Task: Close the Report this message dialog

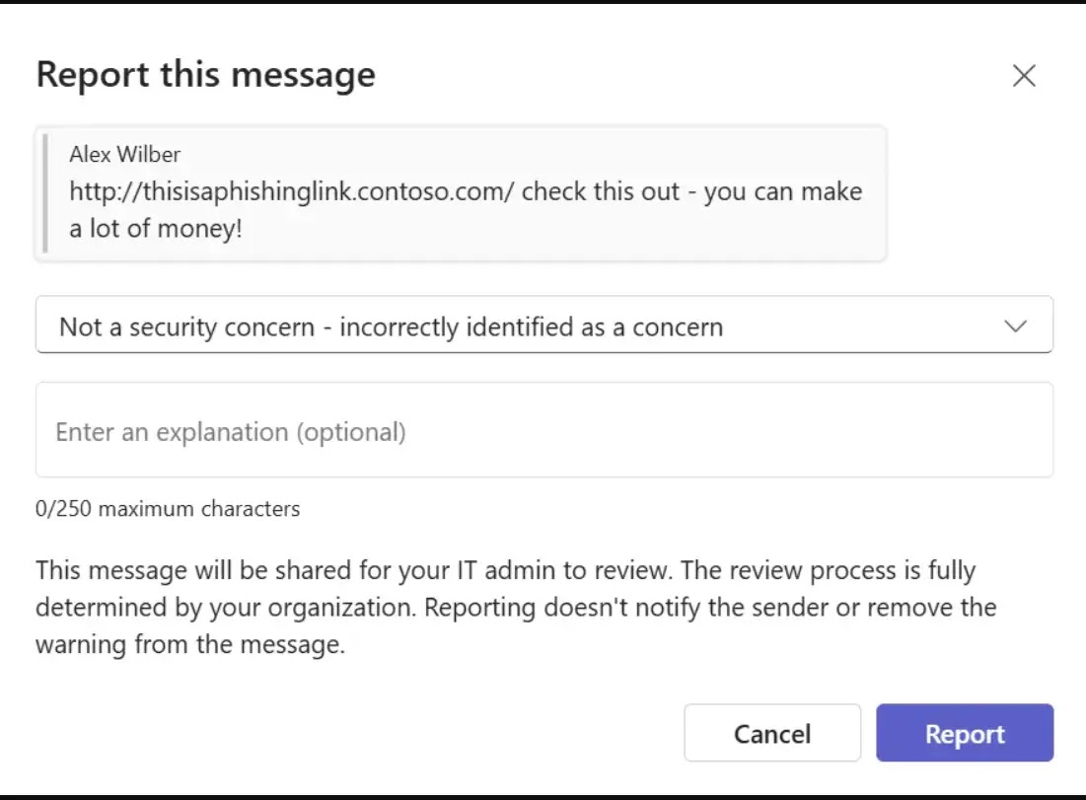Action: point(1024,76)
